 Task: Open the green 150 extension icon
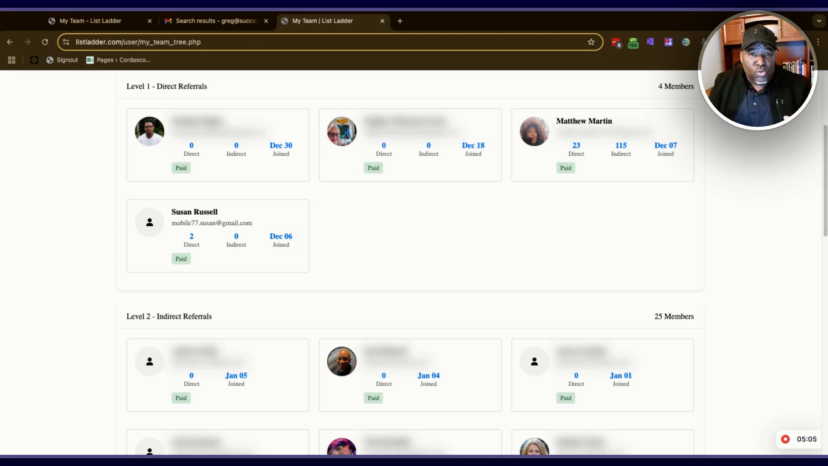coord(633,42)
